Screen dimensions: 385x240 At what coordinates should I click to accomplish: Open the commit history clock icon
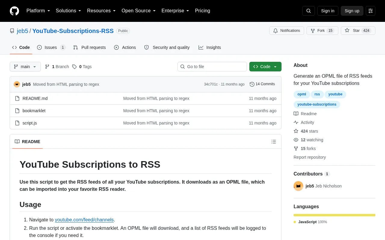tap(252, 84)
